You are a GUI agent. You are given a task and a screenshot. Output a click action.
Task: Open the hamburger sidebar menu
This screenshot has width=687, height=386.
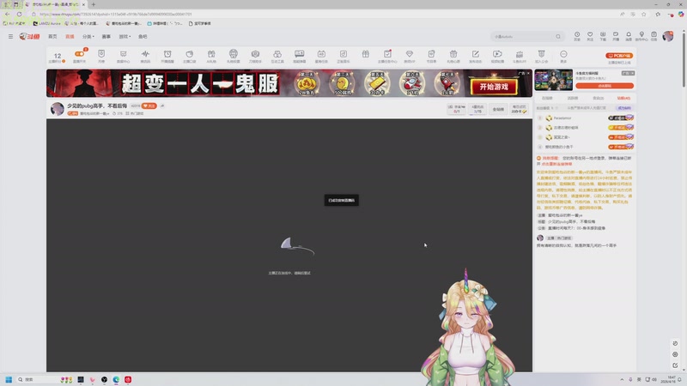coord(10,37)
